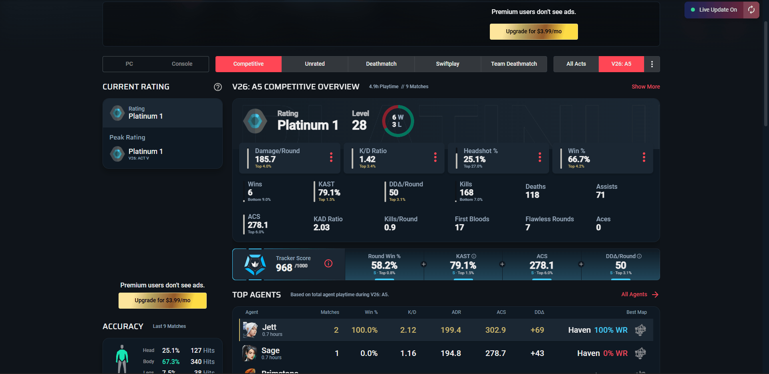Image resolution: width=769 pixels, height=374 pixels.
Task: Click the Damage/Round 185.7 stat card
Action: click(290, 158)
